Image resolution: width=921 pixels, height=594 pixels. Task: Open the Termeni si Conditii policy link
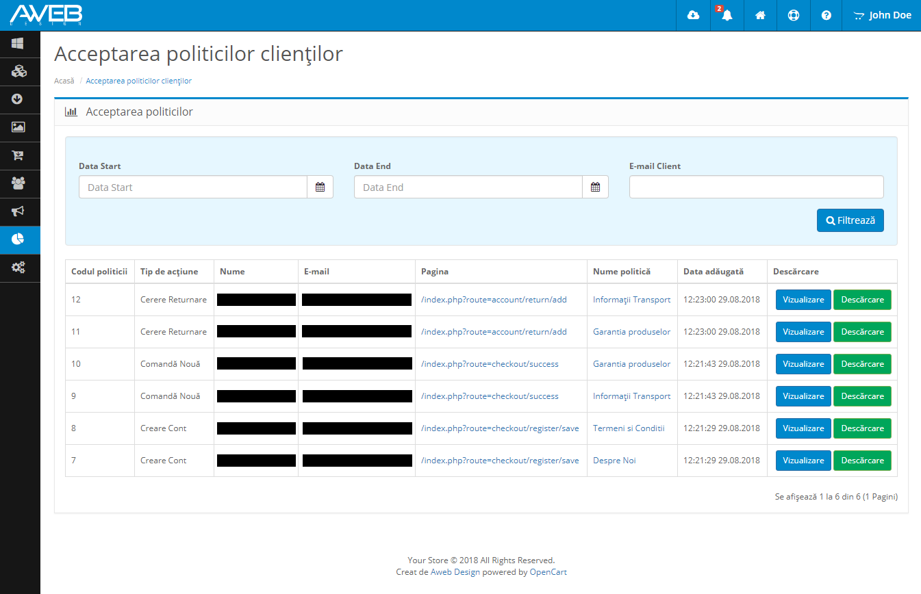tap(629, 428)
